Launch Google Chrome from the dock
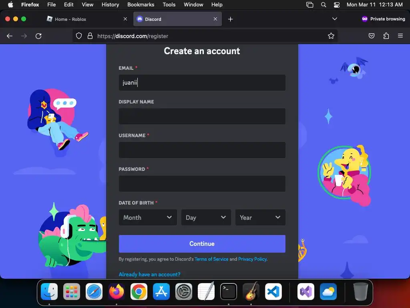This screenshot has width=410, height=308. point(139,292)
